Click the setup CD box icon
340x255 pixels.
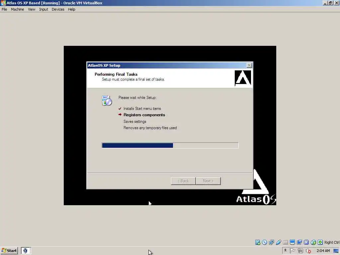point(107,100)
